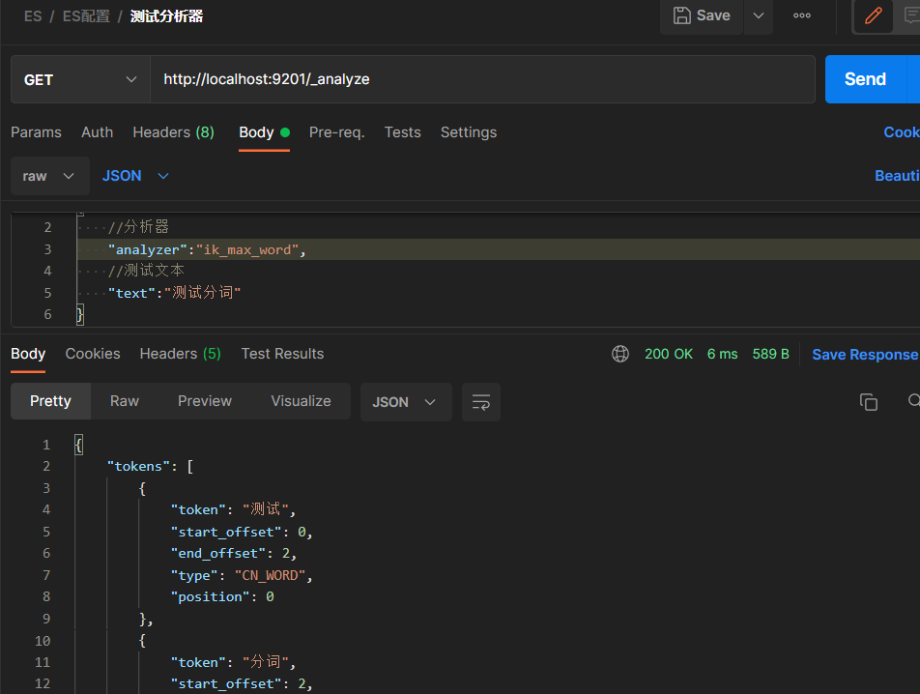Select the request Body tab
The image size is (920, 694).
tap(264, 132)
